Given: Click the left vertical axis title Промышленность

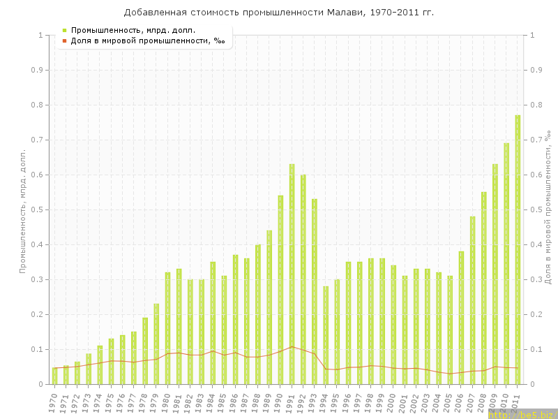Looking at the screenshot, I should 22,209.
